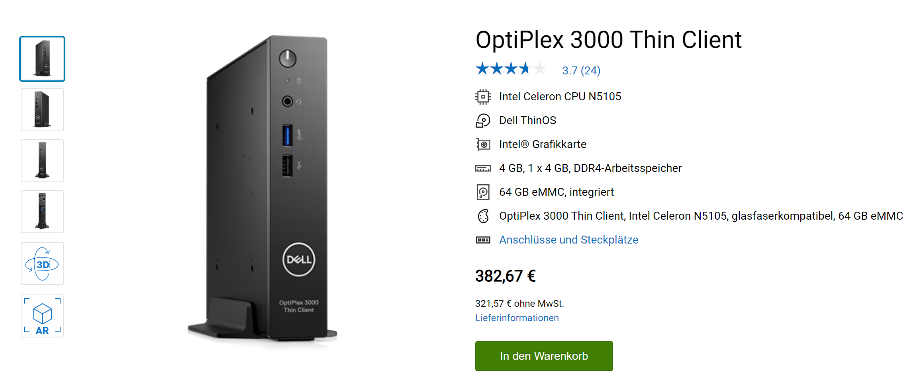Open the 3D view icon
Viewport: 921px width, 388px height.
[42, 263]
